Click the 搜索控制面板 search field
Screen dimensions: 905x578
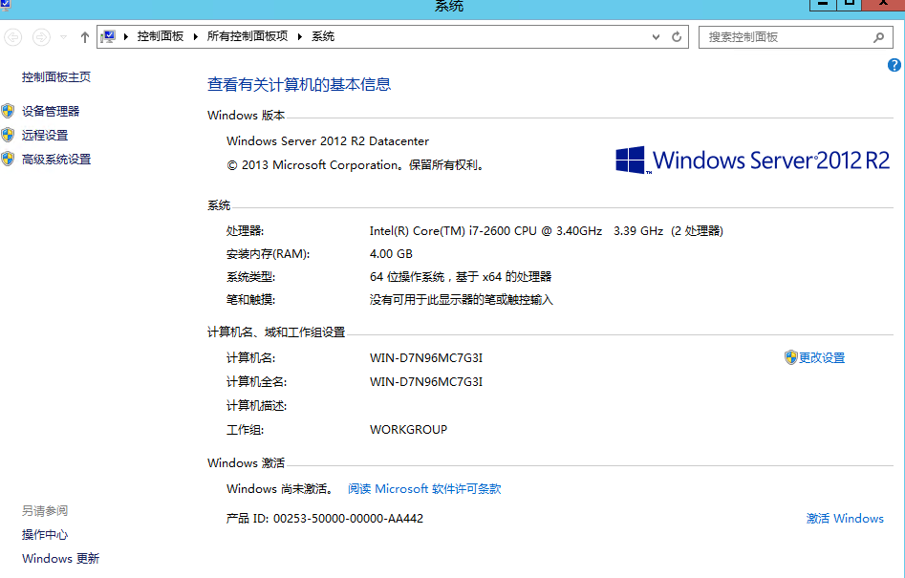795,37
